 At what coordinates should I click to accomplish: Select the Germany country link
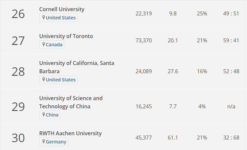56,142
